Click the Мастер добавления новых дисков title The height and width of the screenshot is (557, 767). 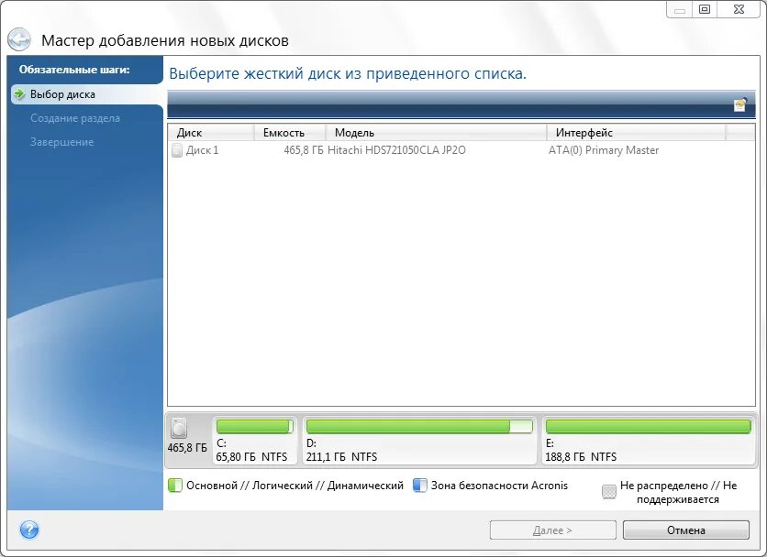click(x=165, y=40)
